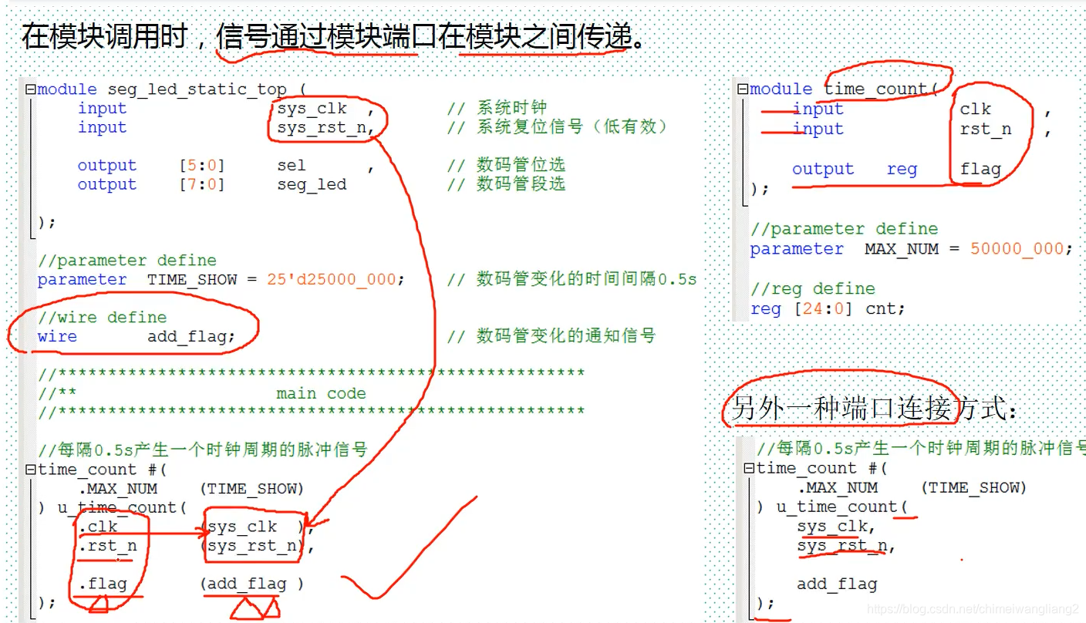Screen dimensions: 1086x623
Task: Click the output keyword on the seg_led line
Action: tap(107, 185)
